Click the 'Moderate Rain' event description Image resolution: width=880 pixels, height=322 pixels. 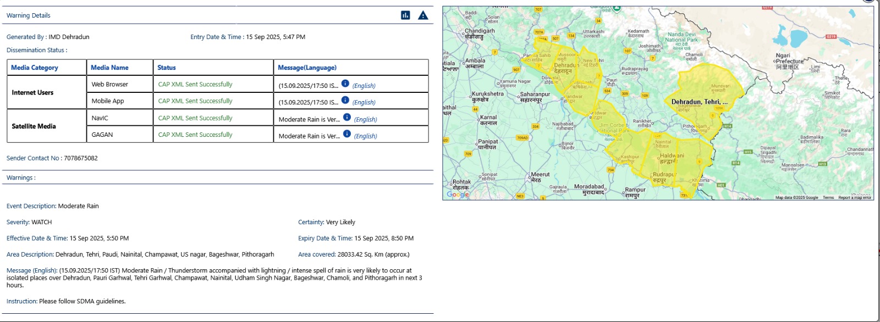point(79,206)
